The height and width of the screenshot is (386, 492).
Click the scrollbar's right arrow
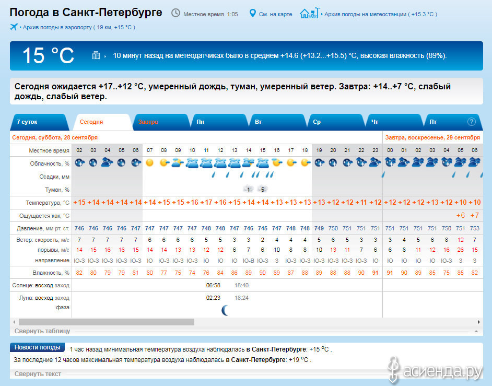click(479, 322)
